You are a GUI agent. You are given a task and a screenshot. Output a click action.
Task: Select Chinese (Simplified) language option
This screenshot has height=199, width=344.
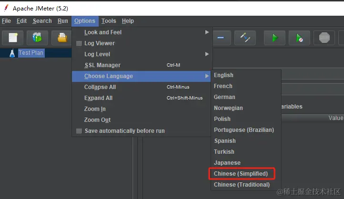point(246,174)
